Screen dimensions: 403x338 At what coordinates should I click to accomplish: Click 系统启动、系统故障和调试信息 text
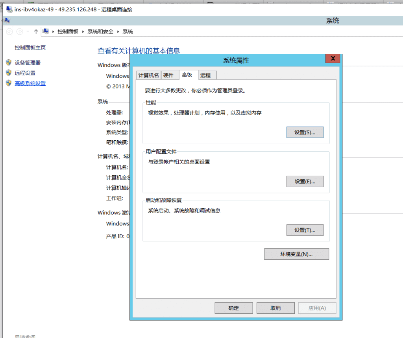point(184,211)
